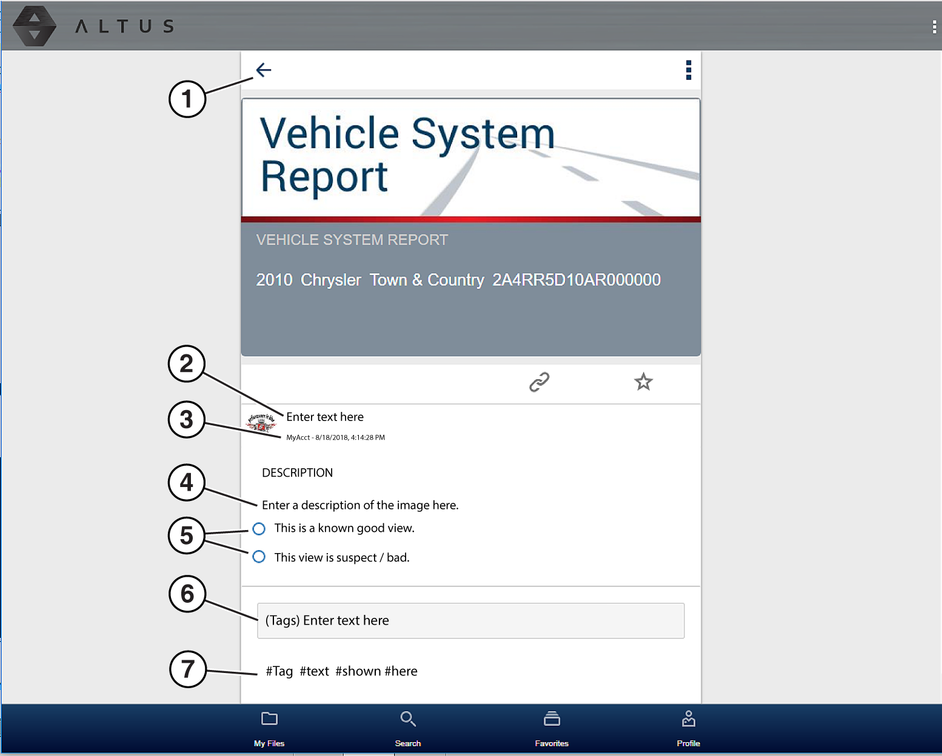942x756 pixels.
Task: Click the ALTUS logo icon
Action: click(x=35, y=26)
